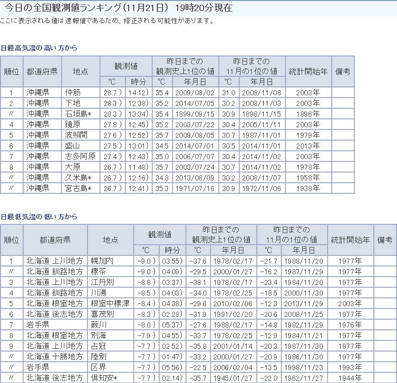Click the observed value 28.7 for 仲筋
The height and width of the screenshot is (383, 397).
pos(110,93)
